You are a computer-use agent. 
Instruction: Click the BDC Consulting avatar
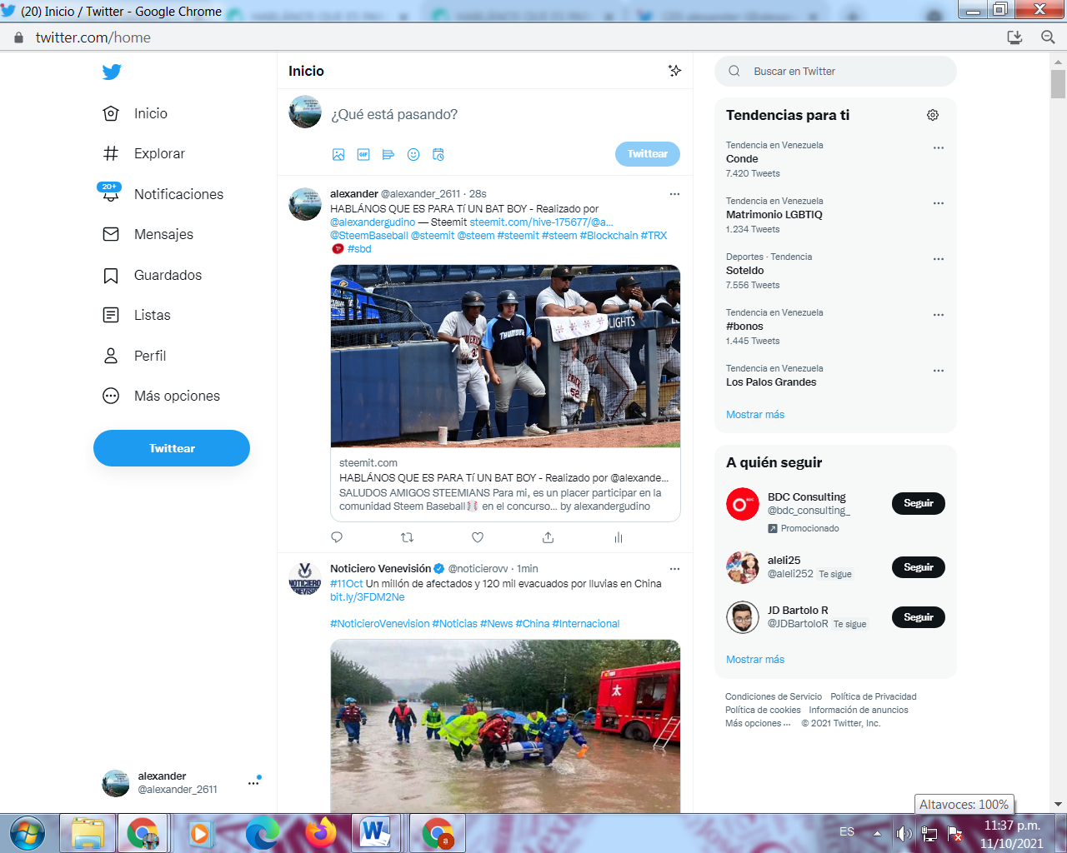[743, 504]
